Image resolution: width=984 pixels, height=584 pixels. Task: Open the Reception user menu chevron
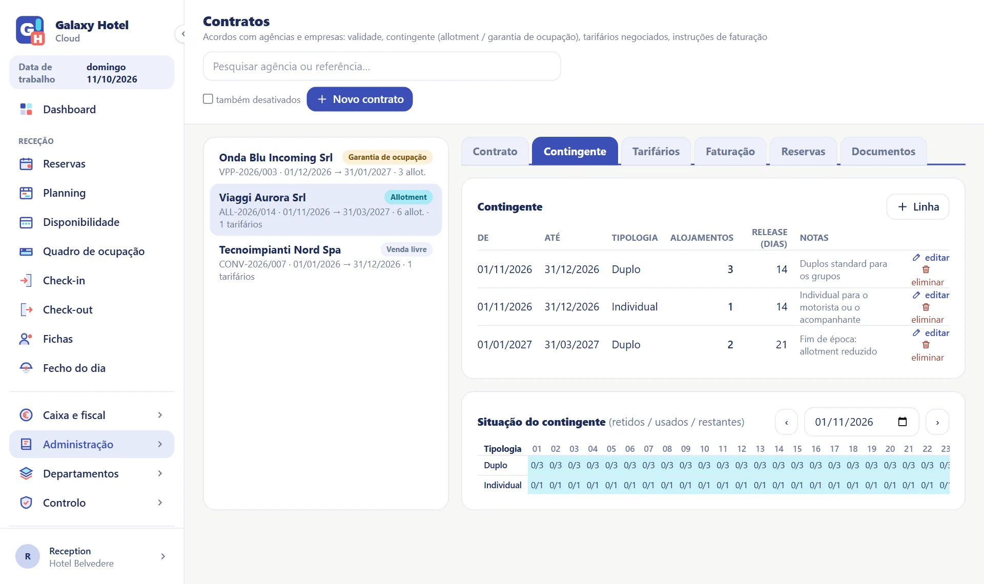click(x=163, y=556)
